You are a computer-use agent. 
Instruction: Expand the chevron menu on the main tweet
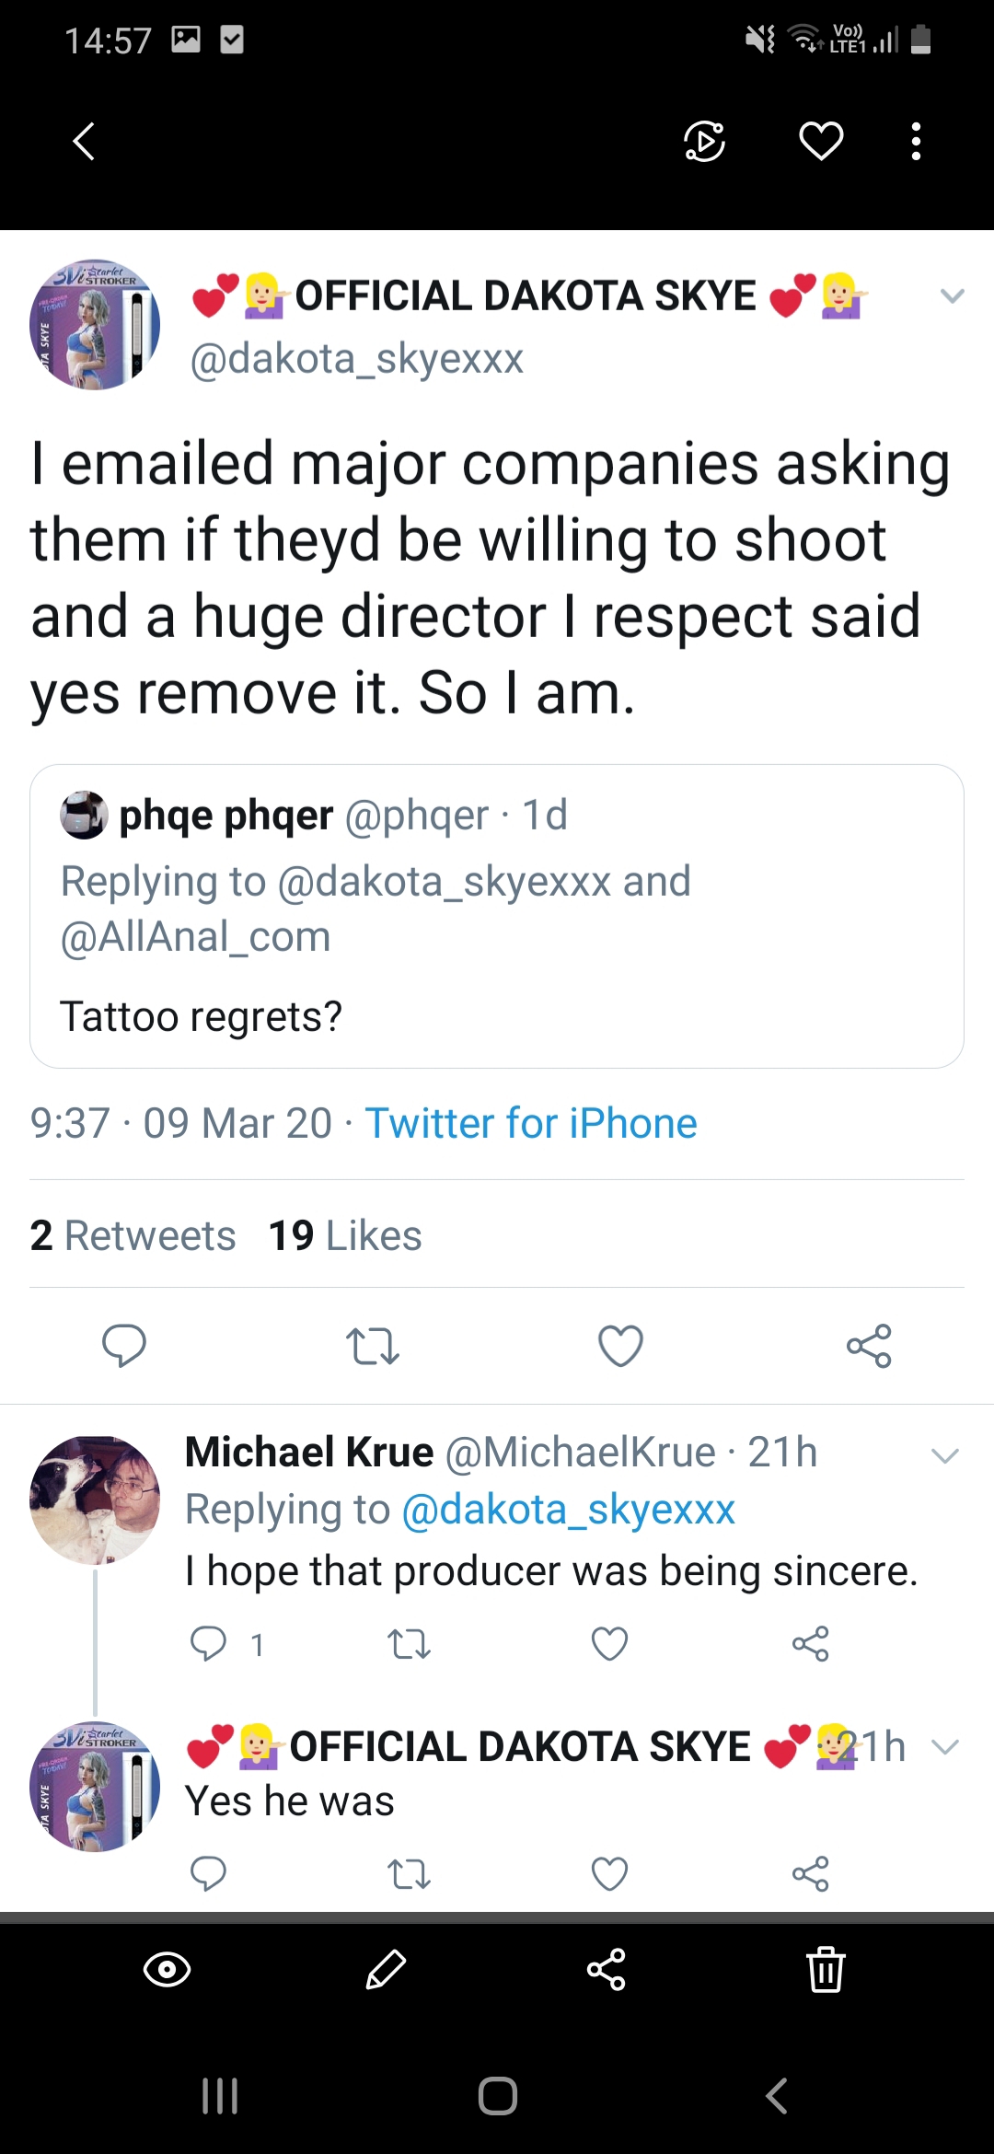click(952, 296)
